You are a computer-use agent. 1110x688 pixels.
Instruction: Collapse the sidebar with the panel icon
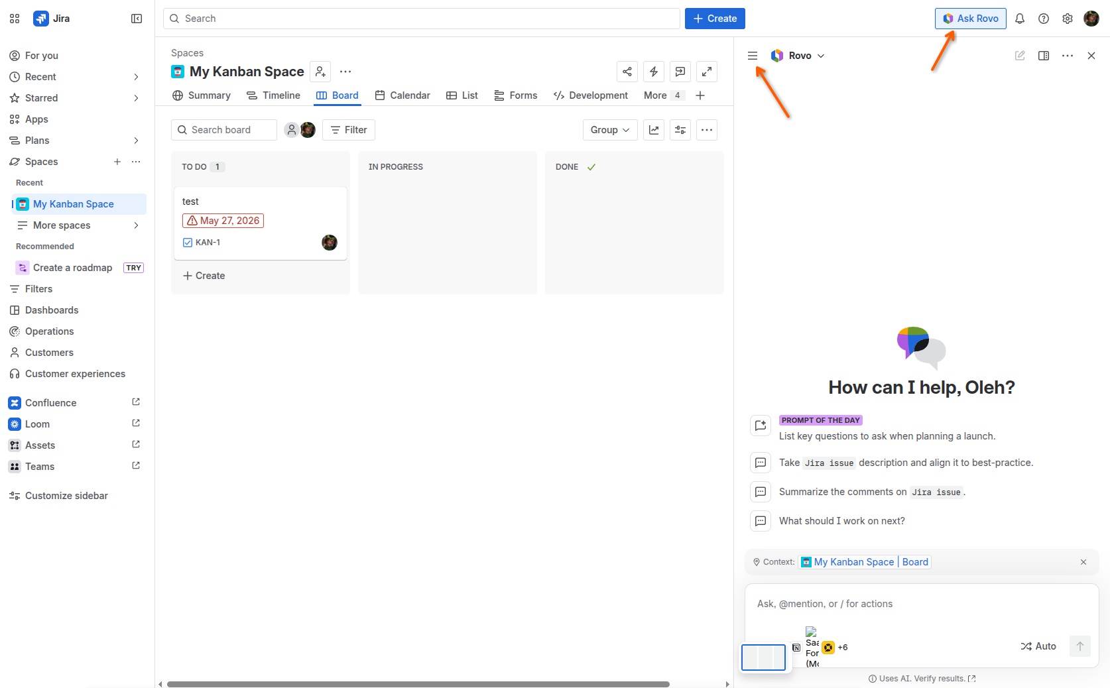coord(137,19)
